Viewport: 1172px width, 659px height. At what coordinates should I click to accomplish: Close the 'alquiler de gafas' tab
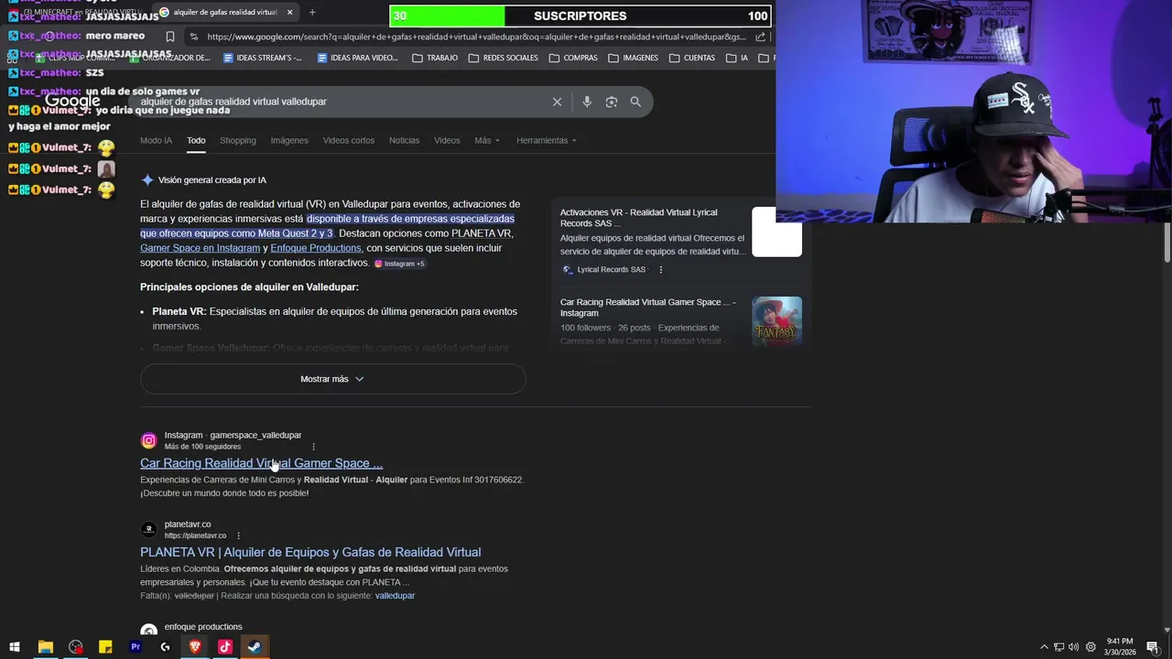point(290,12)
